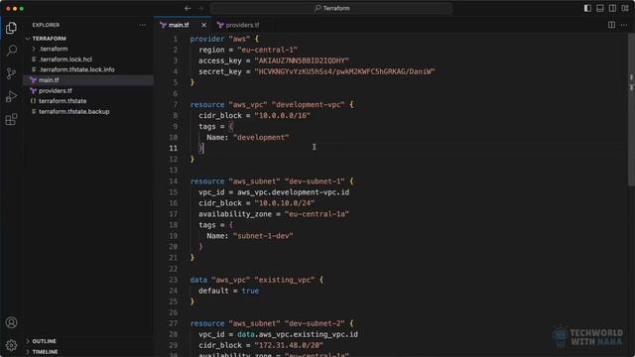Toggle the bottom panel layout icon

click(599, 8)
